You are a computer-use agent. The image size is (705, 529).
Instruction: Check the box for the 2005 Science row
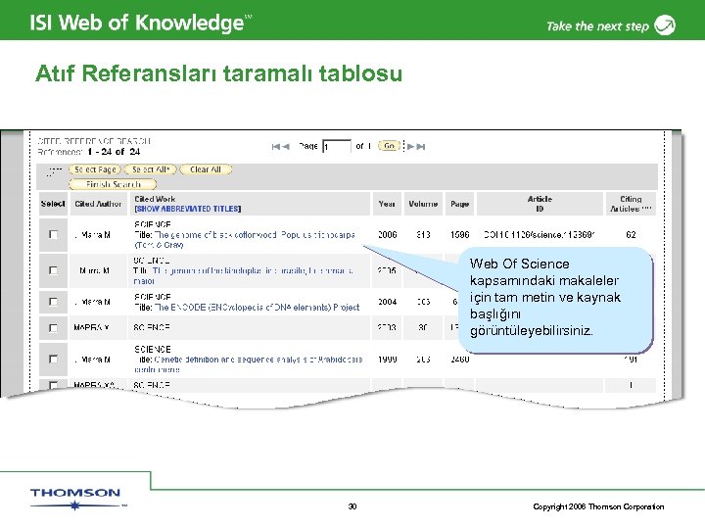[x=53, y=270]
